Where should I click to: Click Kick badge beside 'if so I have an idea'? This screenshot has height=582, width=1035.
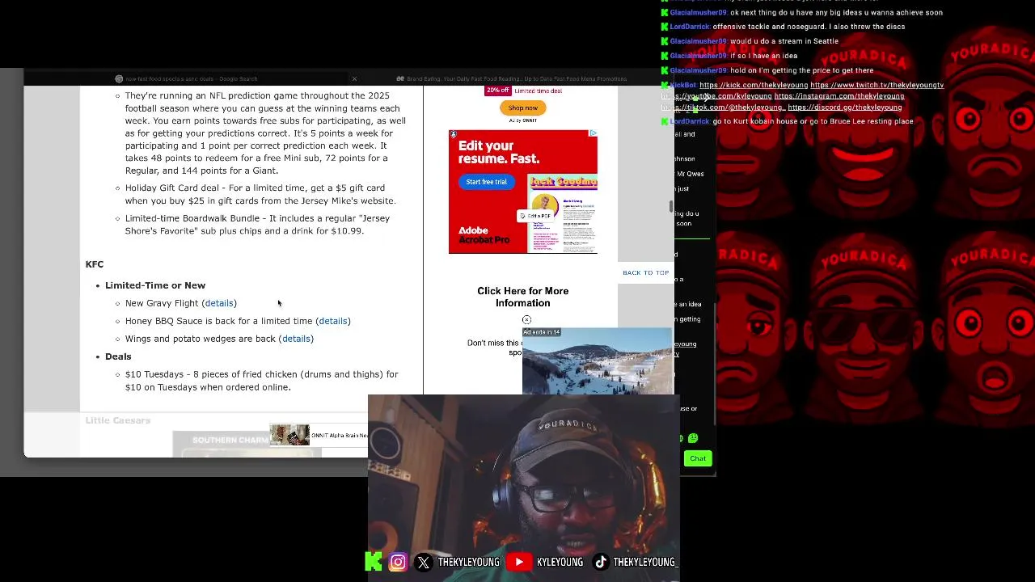[665, 56]
